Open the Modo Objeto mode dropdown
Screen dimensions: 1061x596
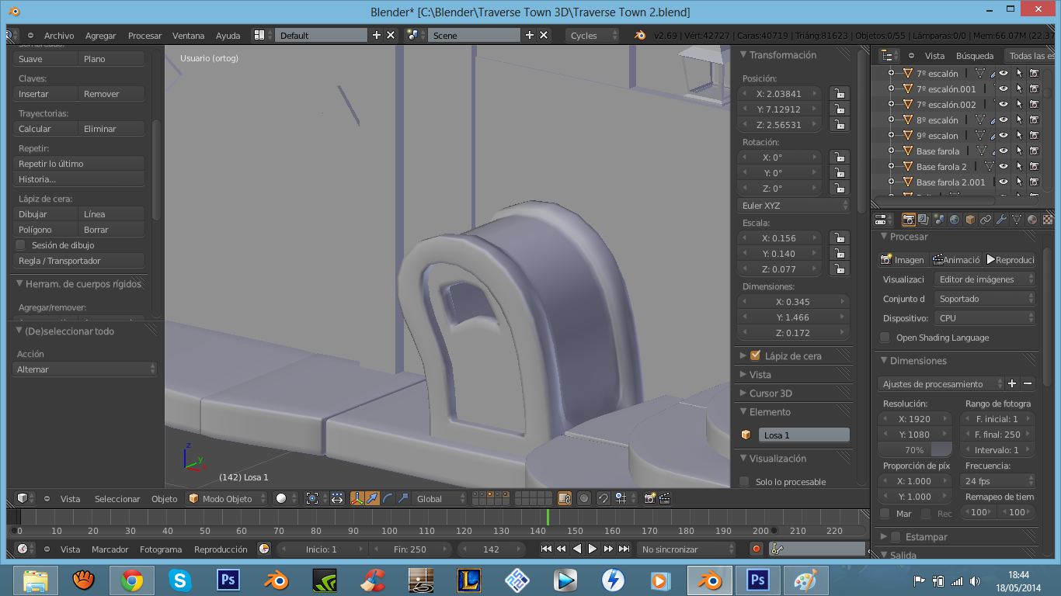(x=227, y=498)
